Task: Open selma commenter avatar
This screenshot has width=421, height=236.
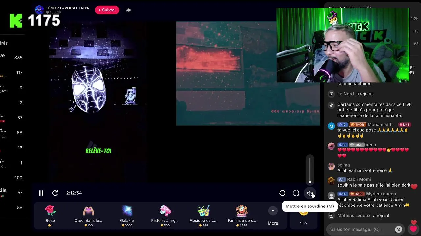Action: (x=331, y=167)
